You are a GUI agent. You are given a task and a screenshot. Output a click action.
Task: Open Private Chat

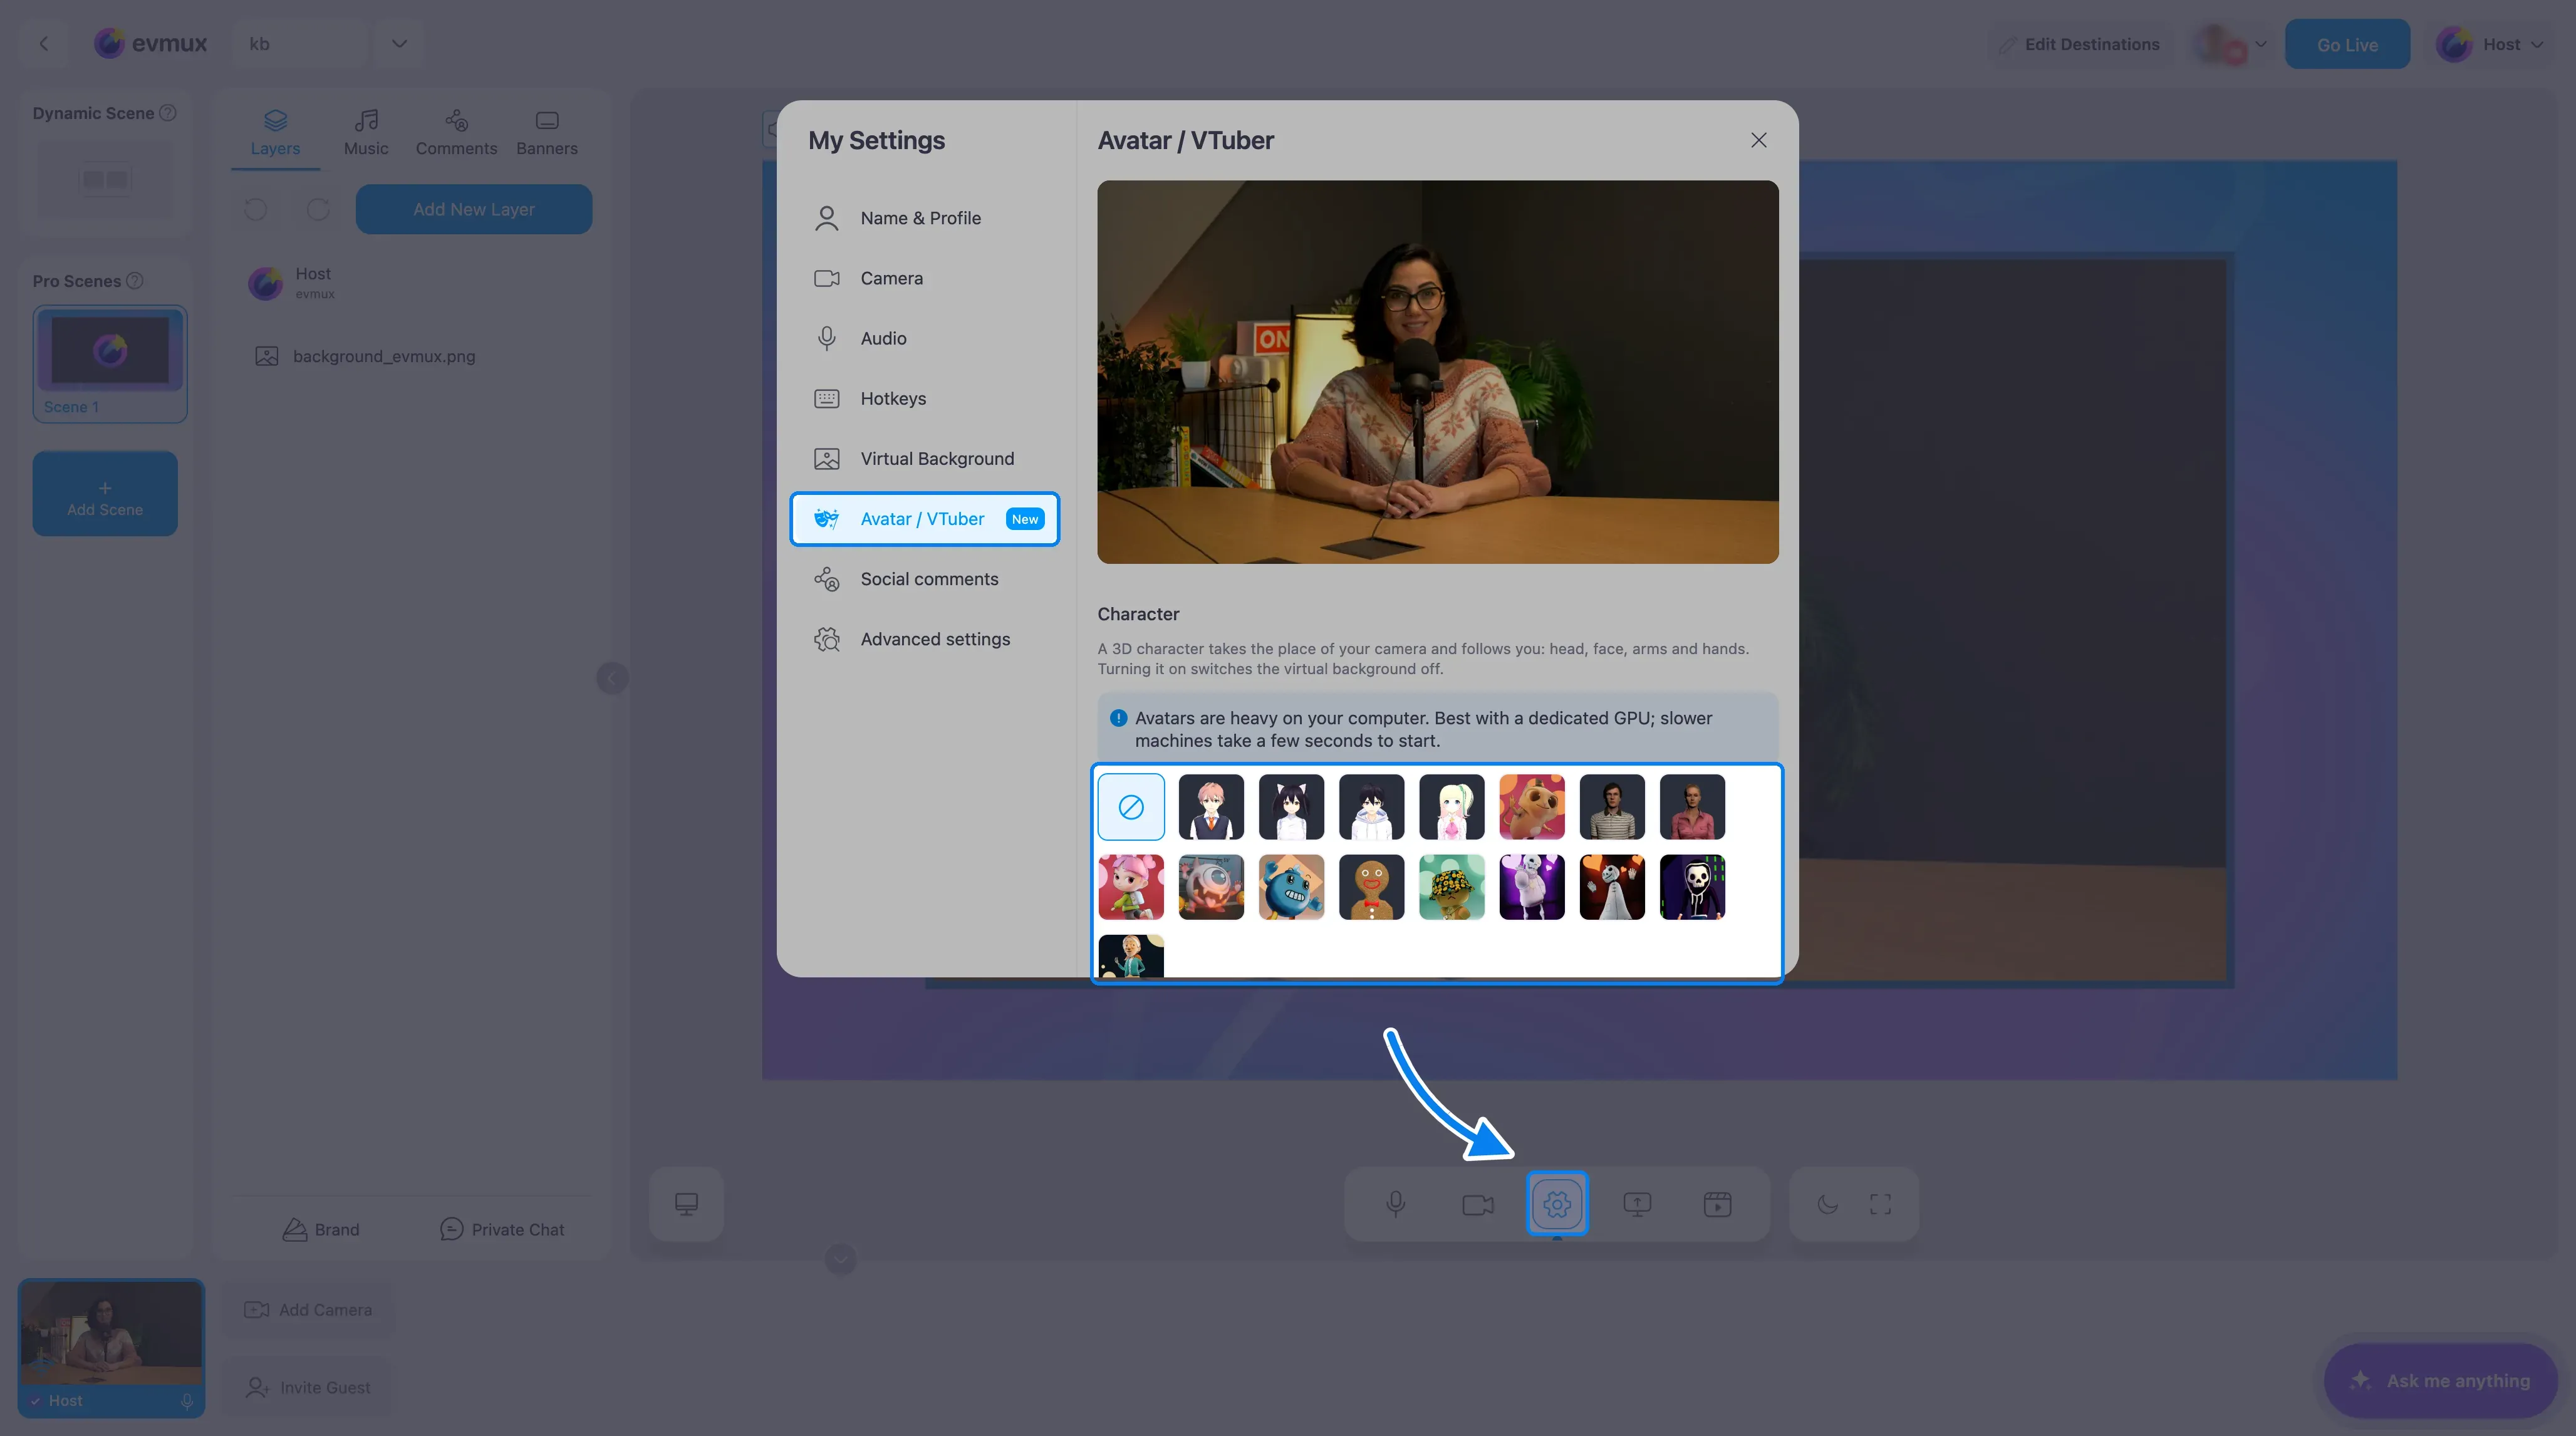point(502,1229)
